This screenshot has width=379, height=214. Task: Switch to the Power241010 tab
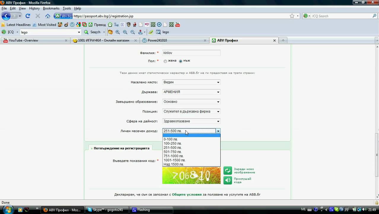point(175,40)
